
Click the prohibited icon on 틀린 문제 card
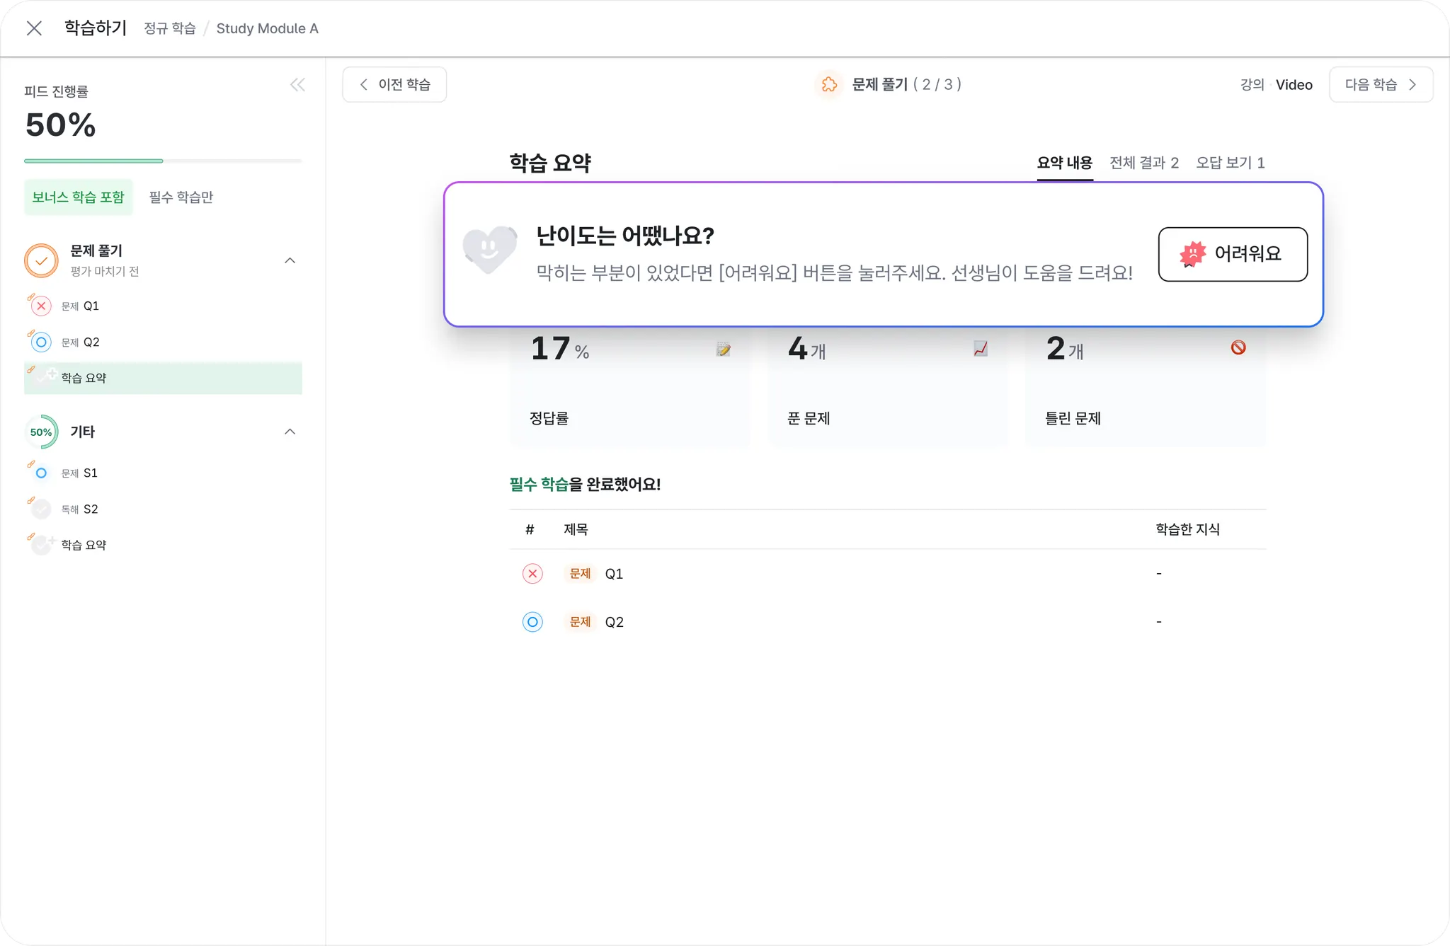[x=1238, y=347]
